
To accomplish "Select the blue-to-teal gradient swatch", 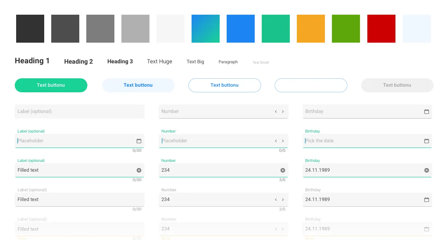I will click(x=206, y=29).
